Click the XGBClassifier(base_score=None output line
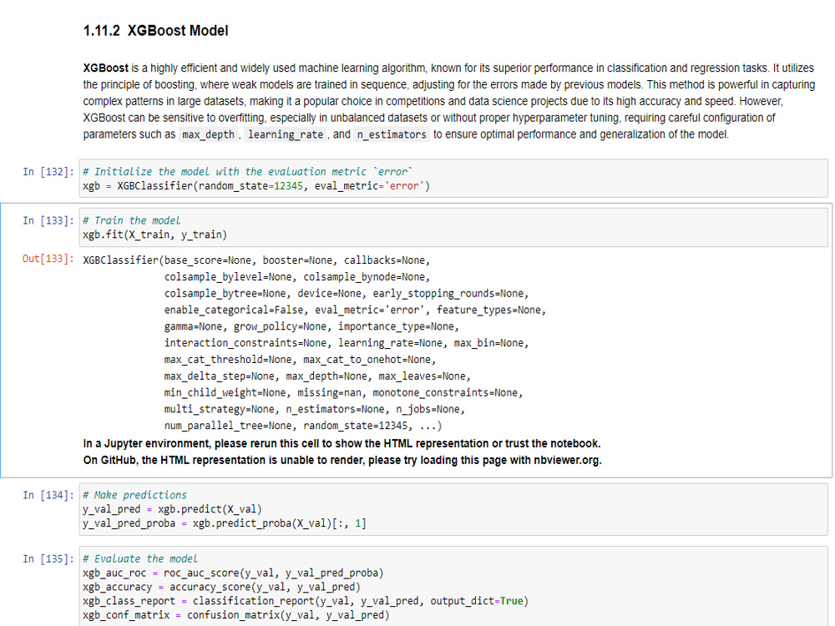Image resolution: width=835 pixels, height=626 pixels. click(x=256, y=260)
